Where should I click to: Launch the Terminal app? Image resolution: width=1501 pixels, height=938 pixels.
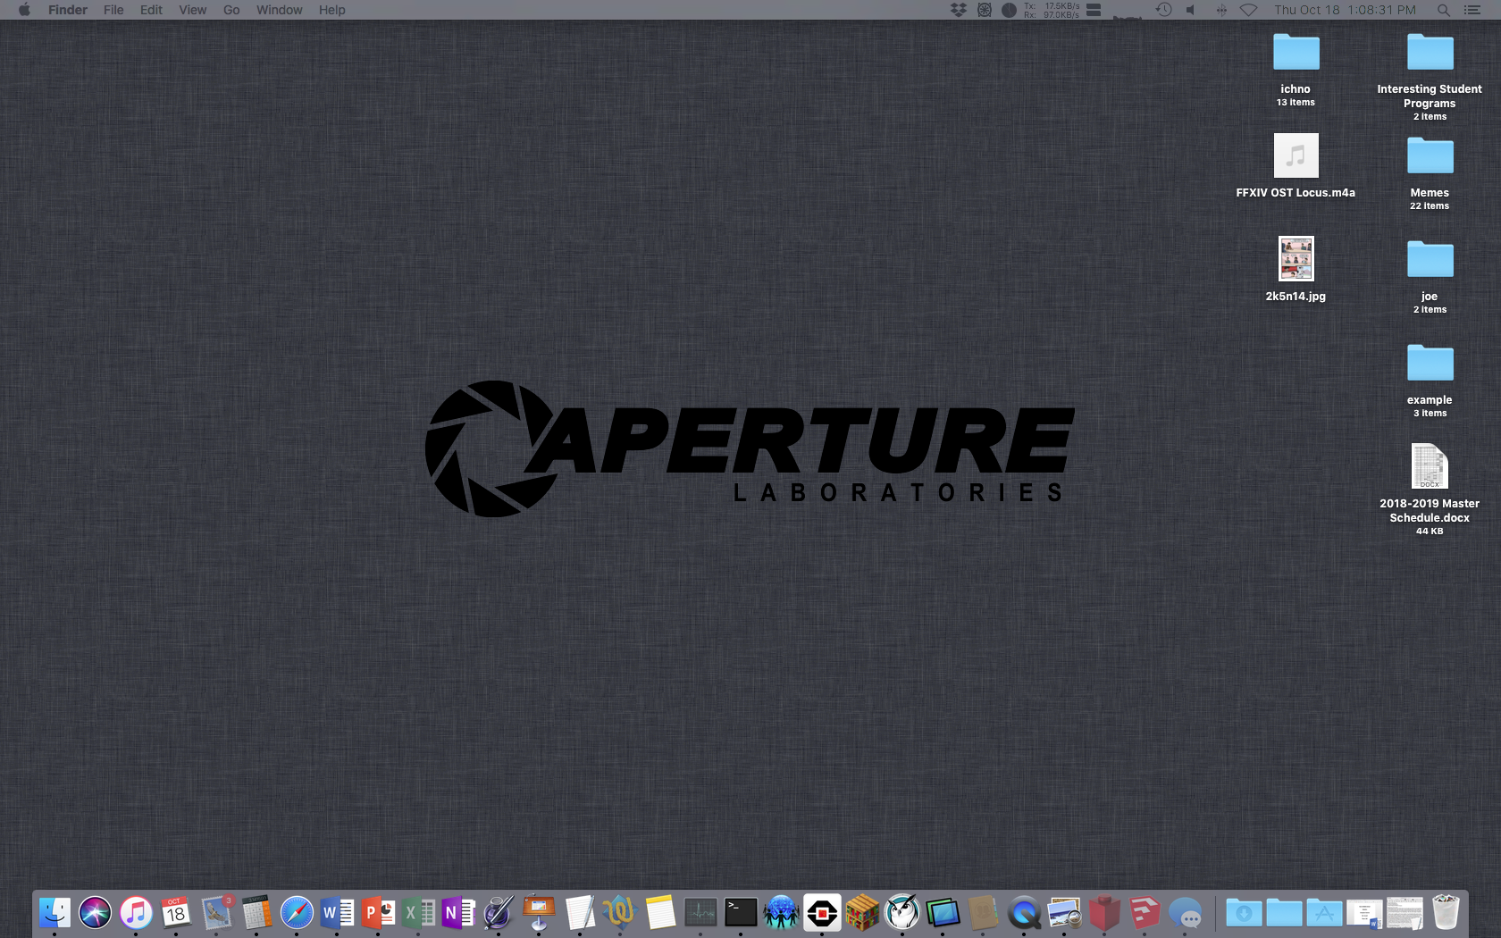[741, 913]
